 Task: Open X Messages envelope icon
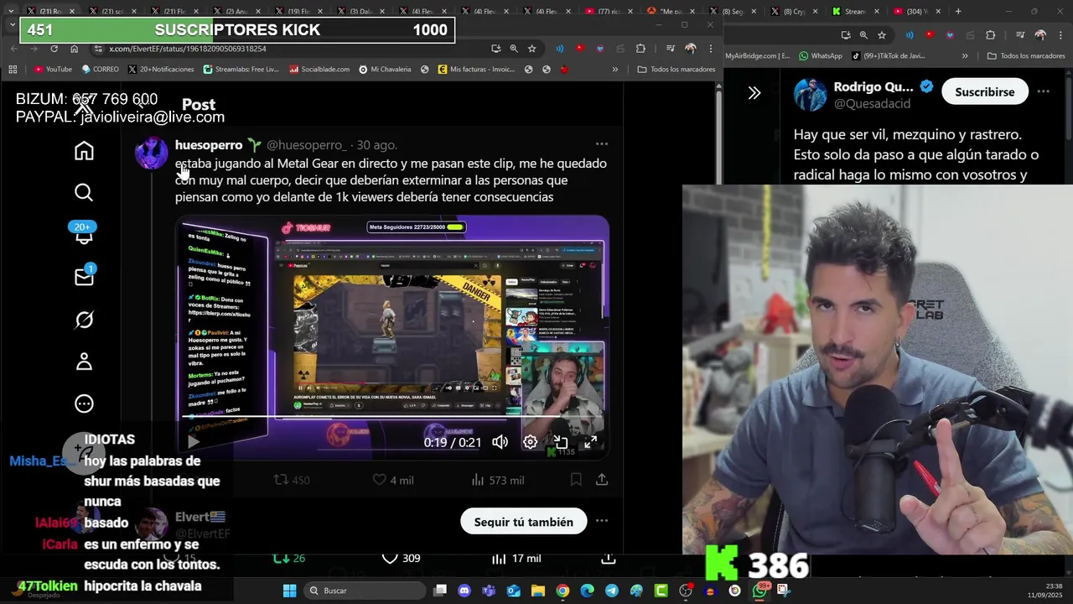[x=84, y=277]
